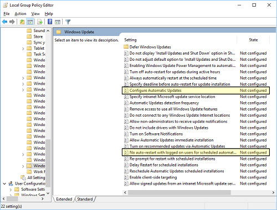Select Automatic Updates detection frequency setting
277x210 pixels.
point(196,103)
